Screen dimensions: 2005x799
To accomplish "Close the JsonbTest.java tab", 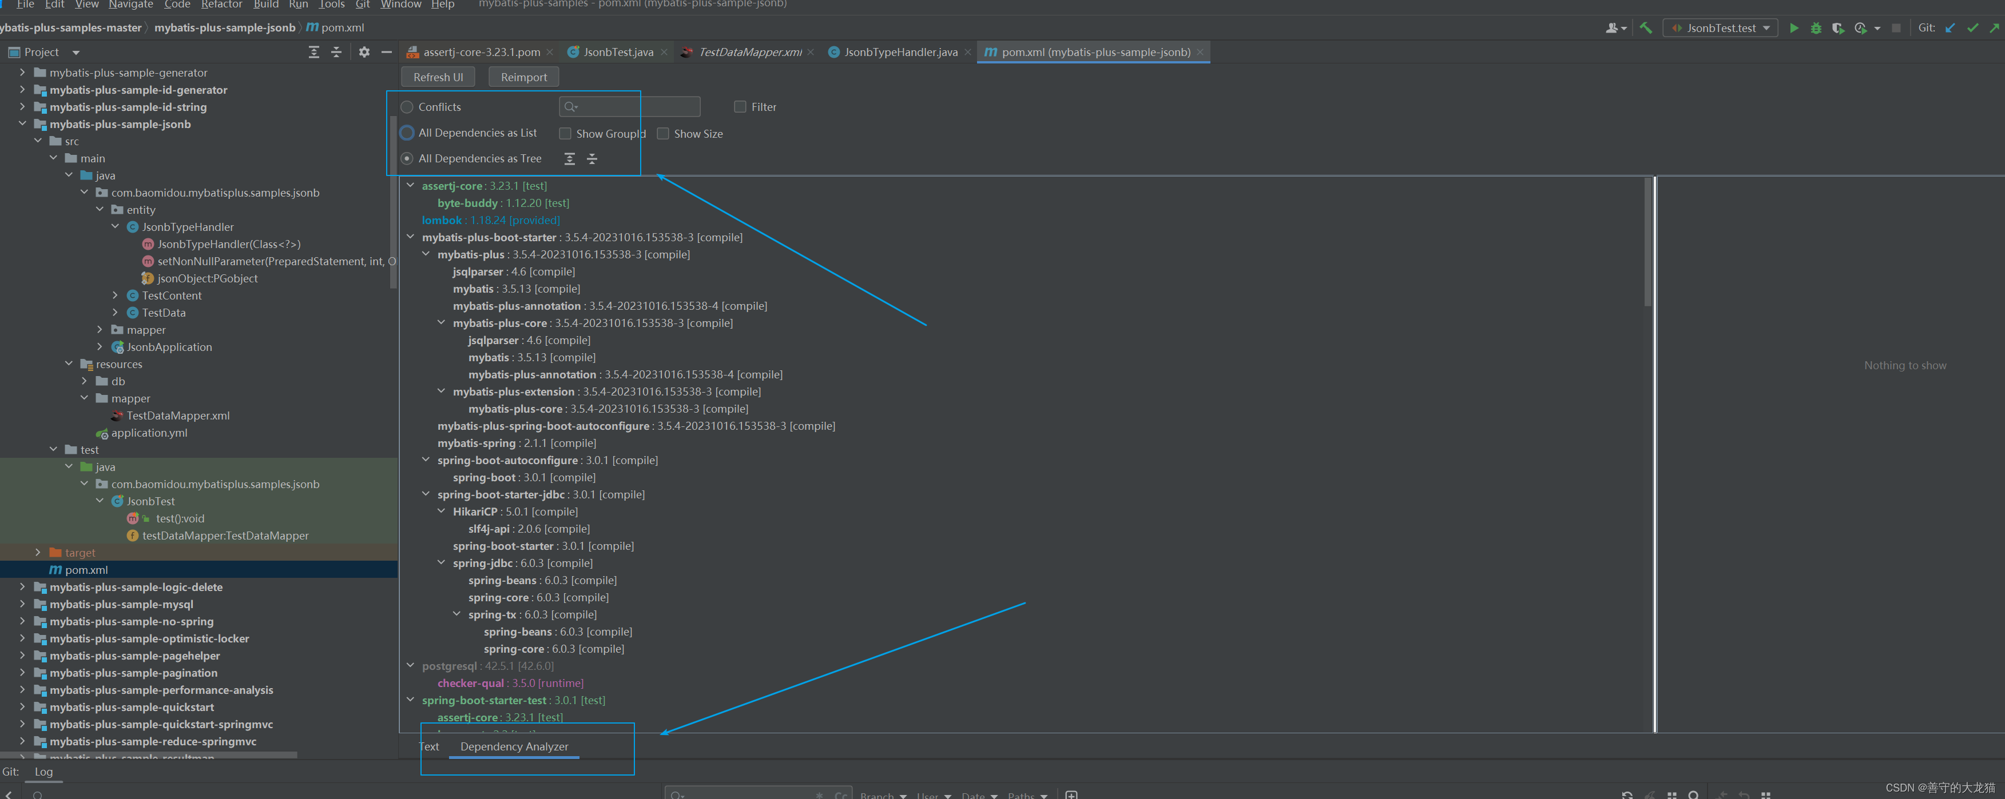I will click(663, 52).
